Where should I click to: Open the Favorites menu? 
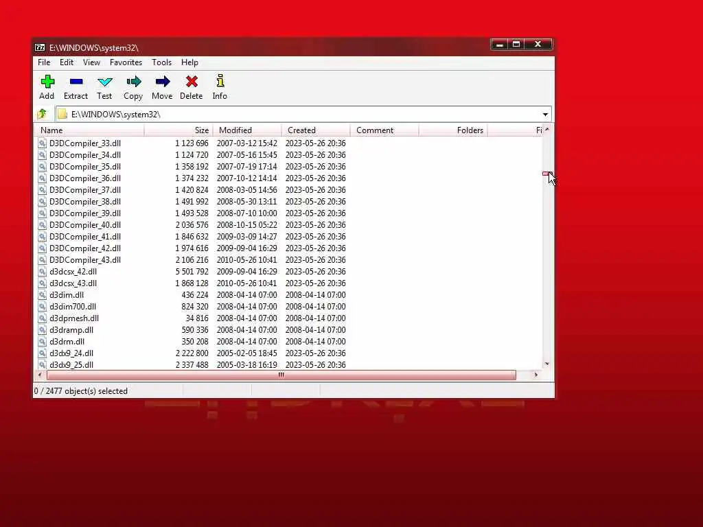pyautogui.click(x=126, y=62)
